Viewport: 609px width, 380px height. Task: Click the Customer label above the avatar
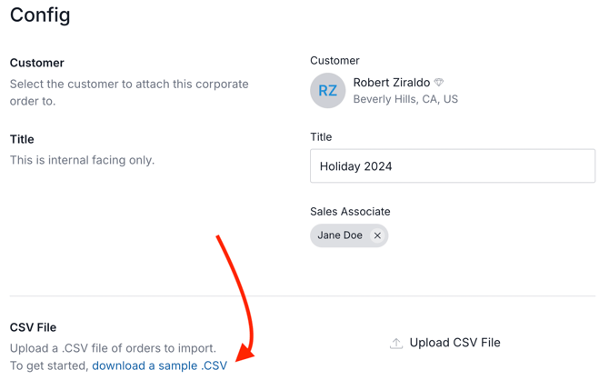coord(334,61)
